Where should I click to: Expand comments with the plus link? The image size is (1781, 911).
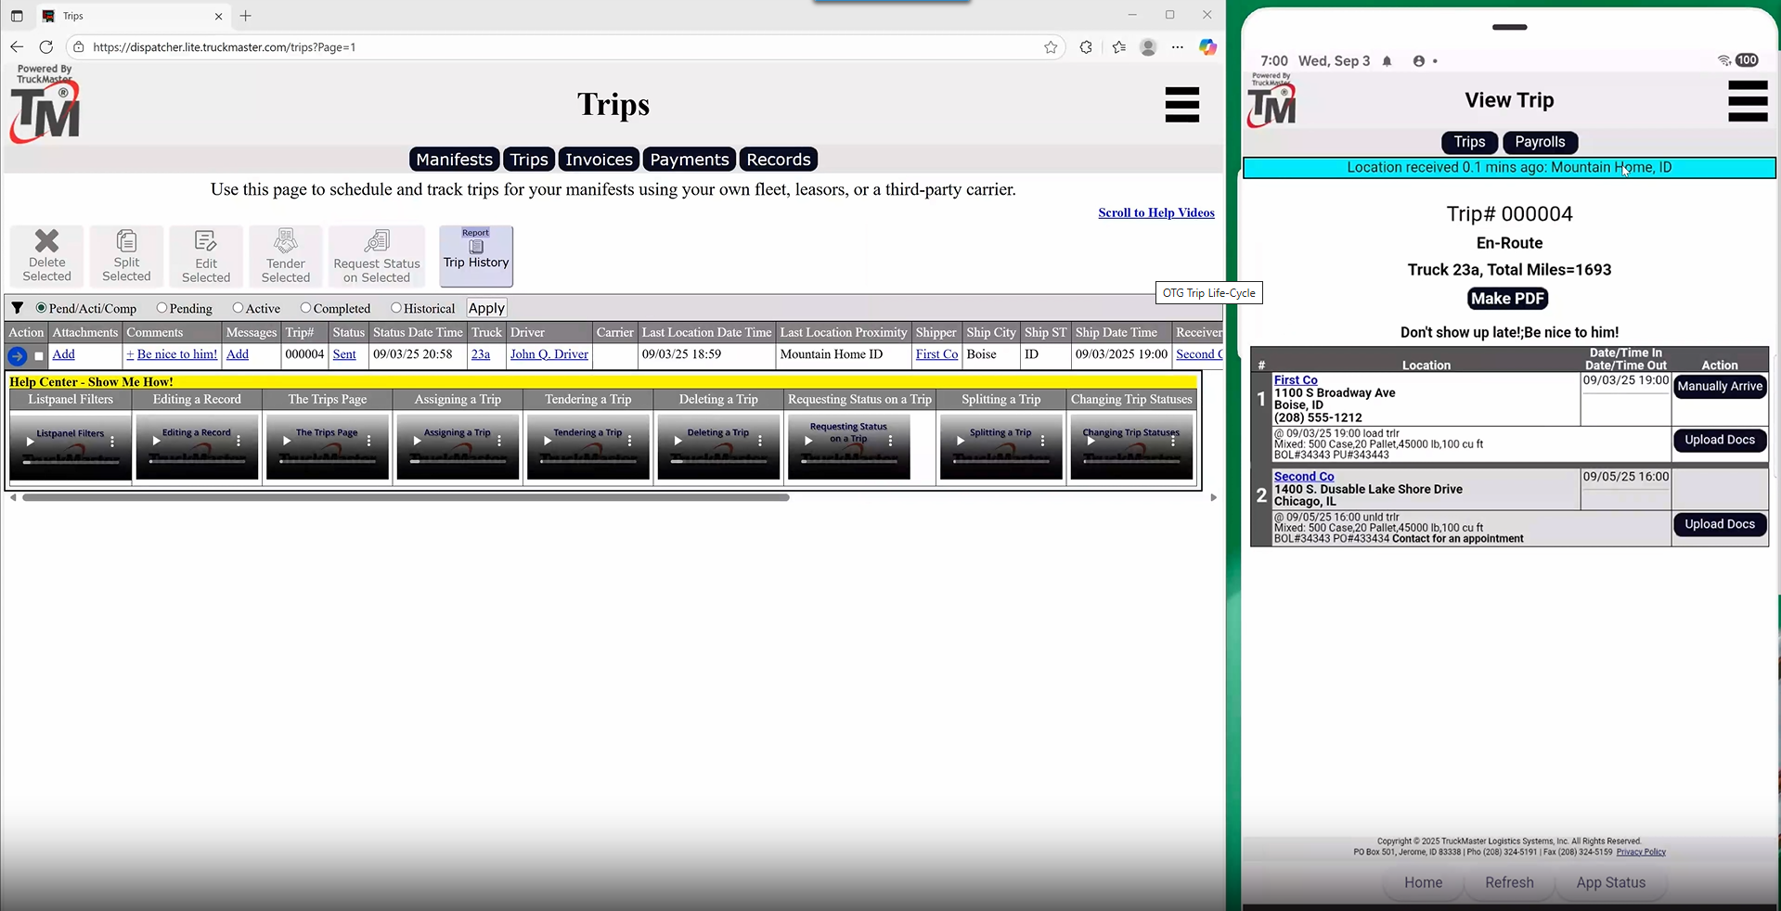pos(130,354)
